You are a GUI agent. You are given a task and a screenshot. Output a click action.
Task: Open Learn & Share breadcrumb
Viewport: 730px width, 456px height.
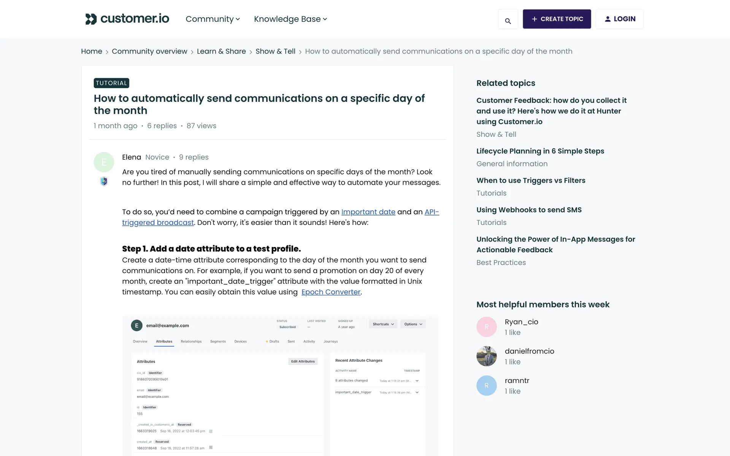pyautogui.click(x=221, y=51)
